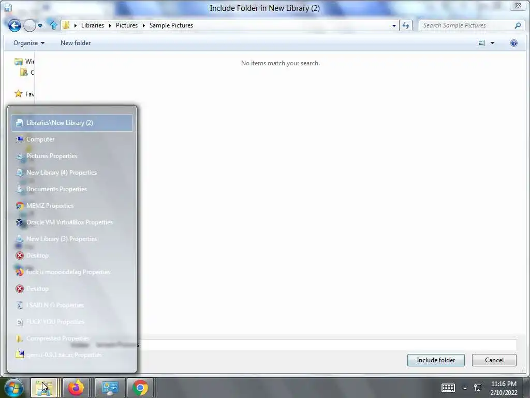Close the Include Folder dialog window

518,6
